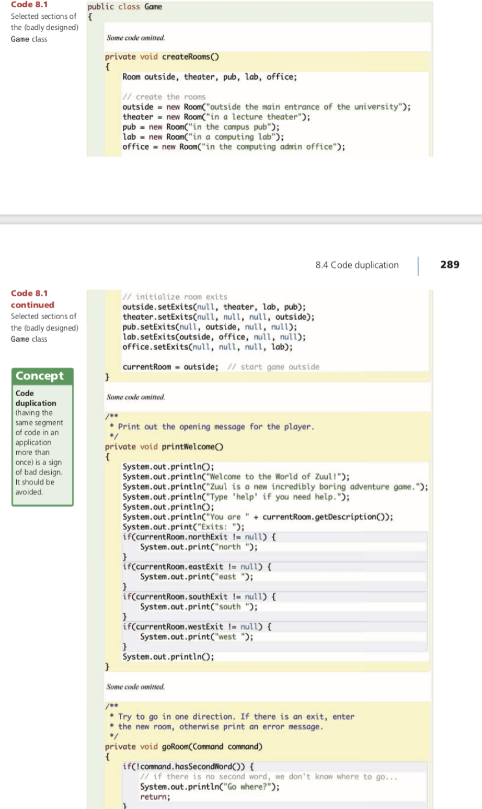The width and height of the screenshot is (482, 809).
Task: Click 'private void goRoom(Command command)' header
Action: tap(183, 746)
